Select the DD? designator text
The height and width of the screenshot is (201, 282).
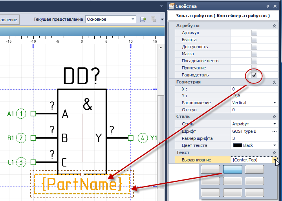[x=82, y=76]
